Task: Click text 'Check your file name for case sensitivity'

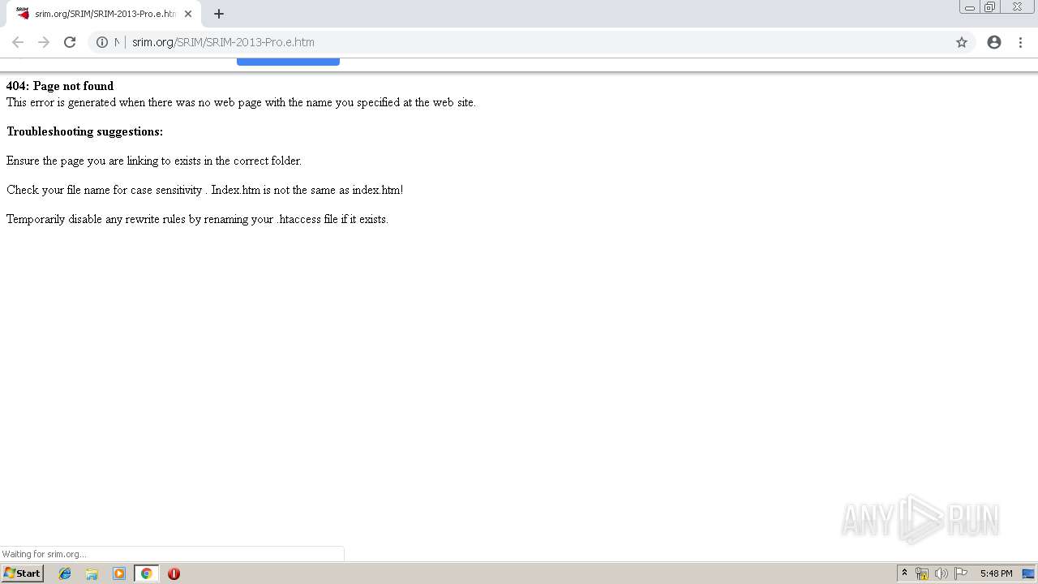Action: tap(105, 190)
